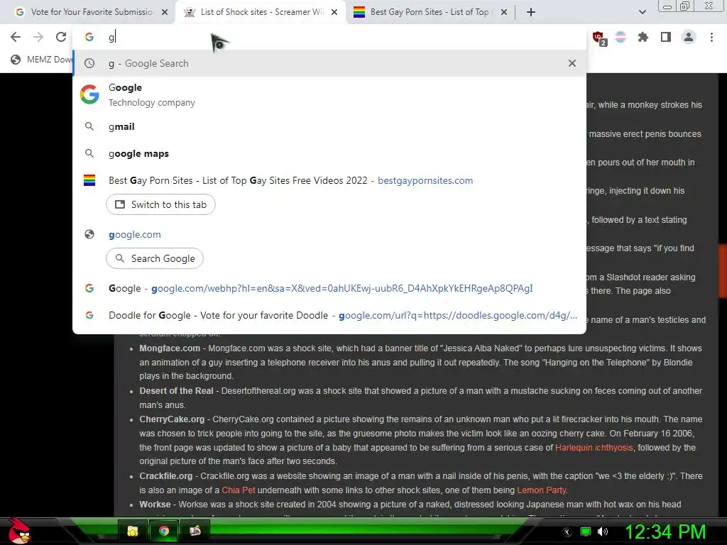Select the 'List of Shock sites' tab

[261, 12]
